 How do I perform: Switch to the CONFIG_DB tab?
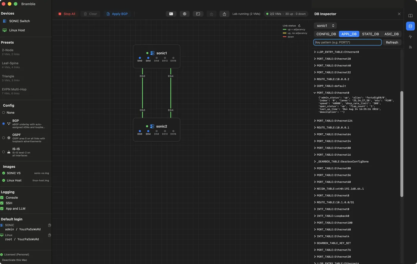326,34
